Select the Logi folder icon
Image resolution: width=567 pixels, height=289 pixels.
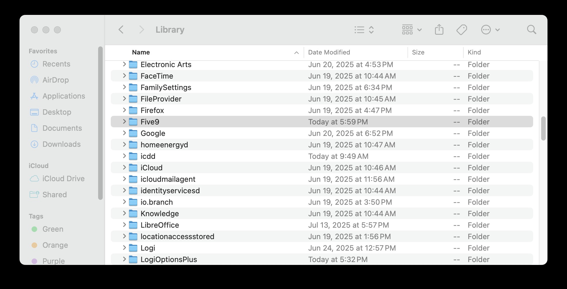tap(133, 248)
